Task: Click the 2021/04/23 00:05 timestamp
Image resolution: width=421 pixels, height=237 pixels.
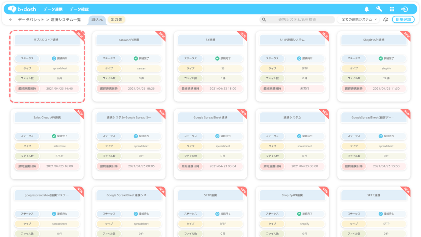Action: click(141, 166)
